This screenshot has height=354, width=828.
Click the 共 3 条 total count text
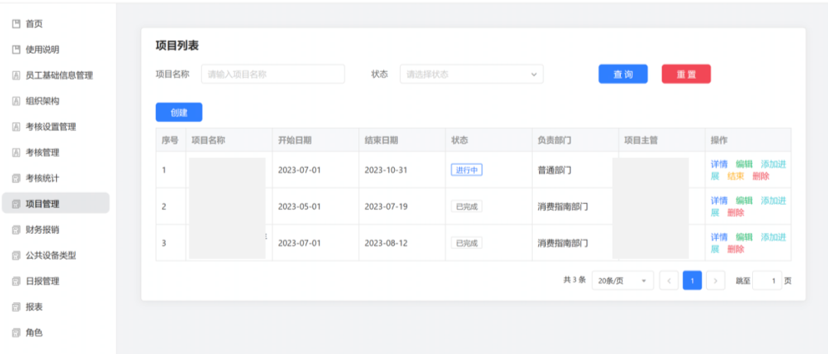point(574,280)
